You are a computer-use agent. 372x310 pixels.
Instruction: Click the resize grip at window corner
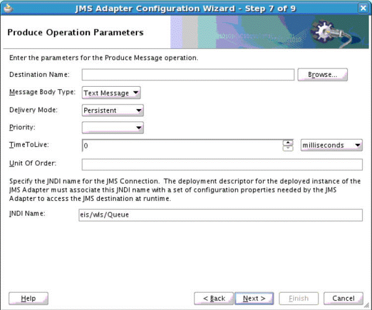point(367,305)
